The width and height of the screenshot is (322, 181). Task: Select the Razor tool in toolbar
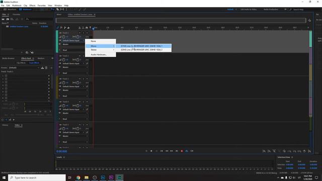(x=57, y=10)
